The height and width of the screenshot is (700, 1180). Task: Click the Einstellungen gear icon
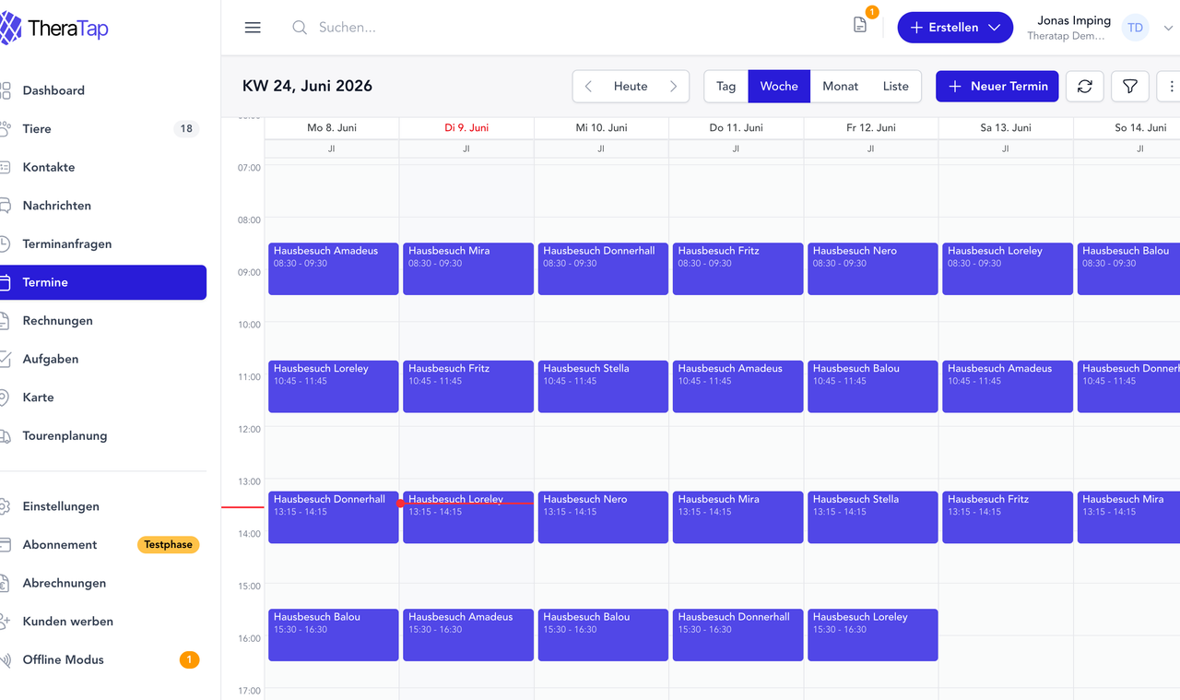(x=5, y=506)
